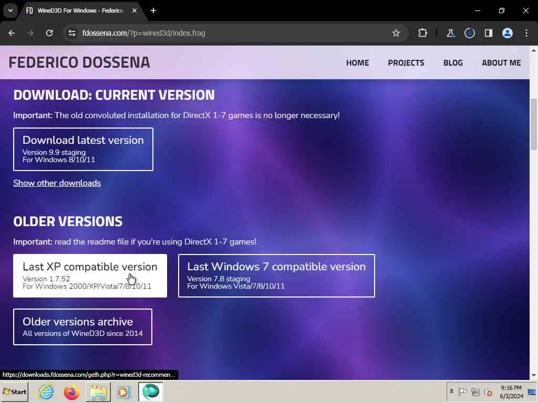Launch Internet Explorer from taskbar
Image resolution: width=538 pixels, height=403 pixels.
(x=46, y=391)
